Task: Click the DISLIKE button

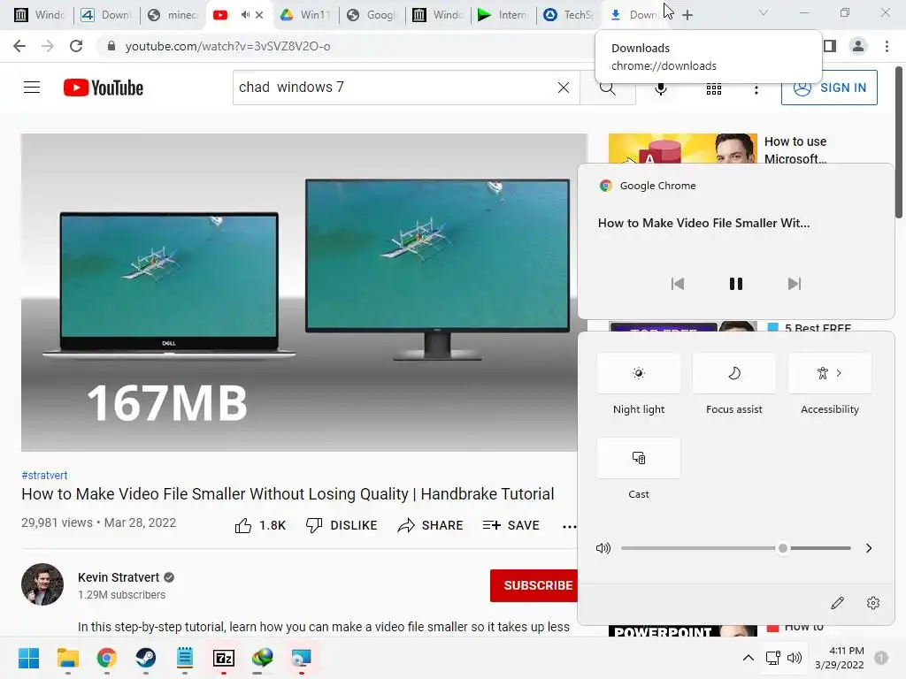Action: point(341,525)
